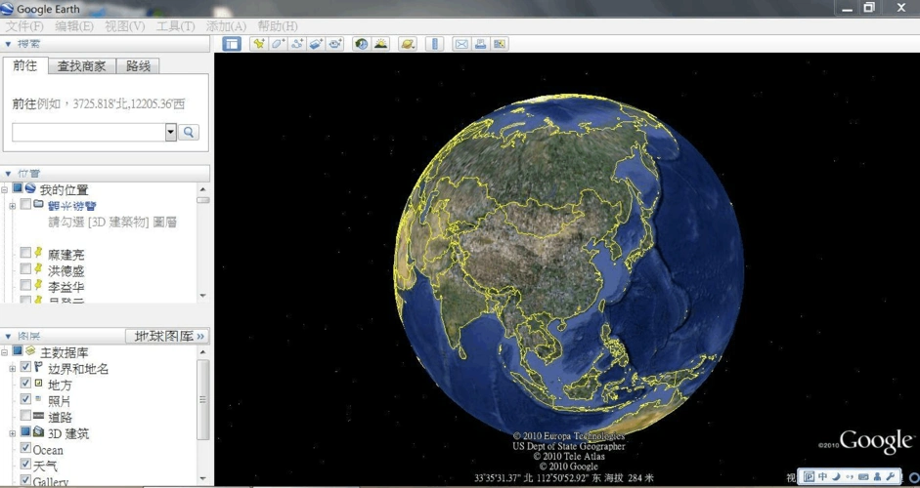Collapse the 主数据库 tree node

pyautogui.click(x=5, y=352)
